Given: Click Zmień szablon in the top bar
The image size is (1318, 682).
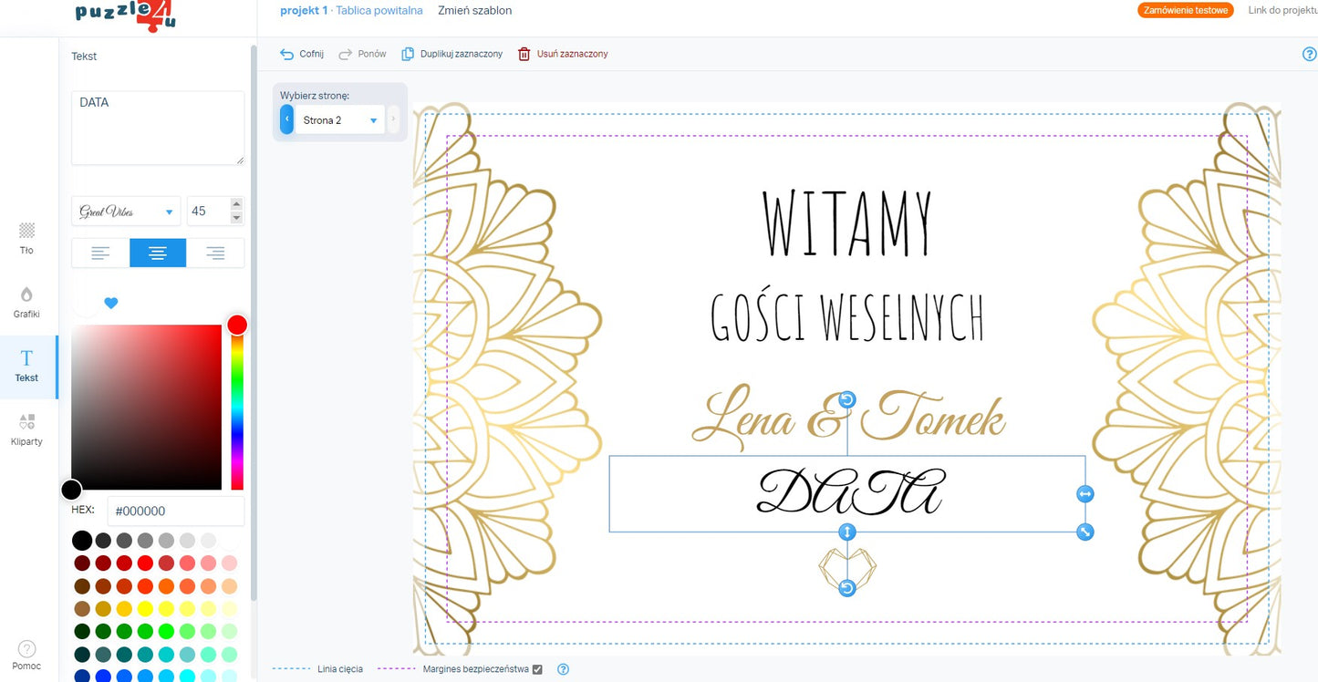Looking at the screenshot, I should point(474,11).
